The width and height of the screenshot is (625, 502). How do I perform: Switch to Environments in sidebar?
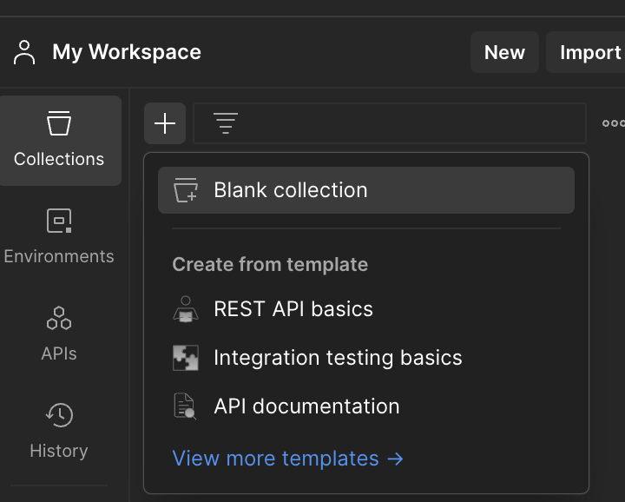click(59, 236)
